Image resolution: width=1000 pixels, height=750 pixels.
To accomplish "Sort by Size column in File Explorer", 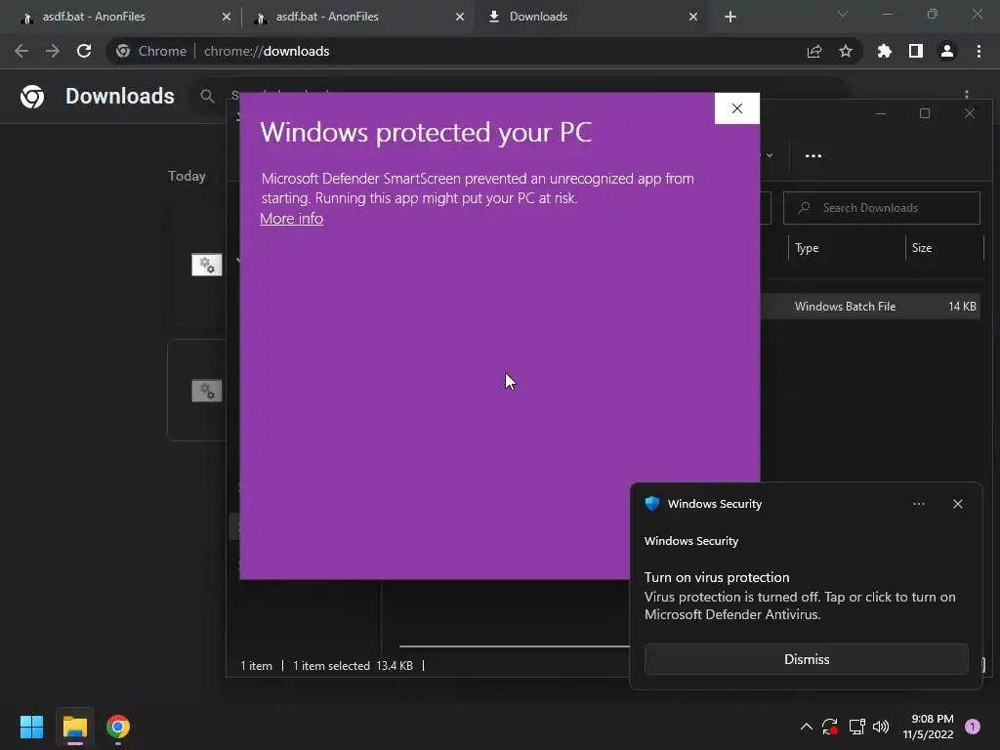I will click(x=922, y=248).
